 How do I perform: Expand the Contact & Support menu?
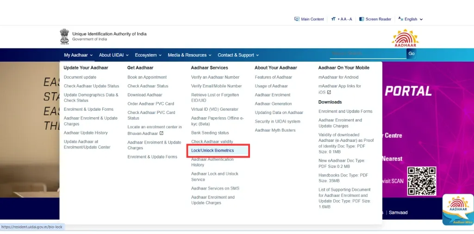pyautogui.click(x=238, y=55)
